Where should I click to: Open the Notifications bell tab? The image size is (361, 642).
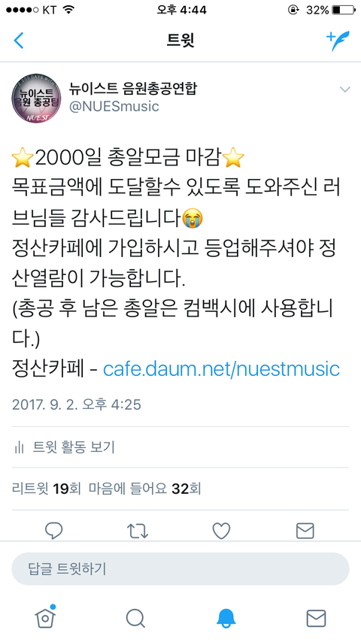coord(226,618)
